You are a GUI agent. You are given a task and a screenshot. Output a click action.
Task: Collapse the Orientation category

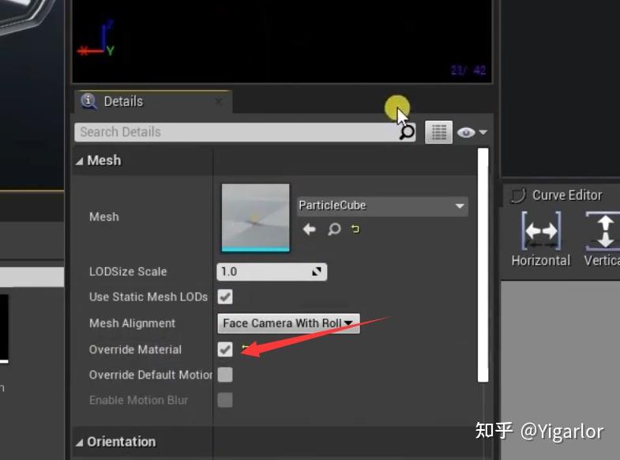[80, 442]
